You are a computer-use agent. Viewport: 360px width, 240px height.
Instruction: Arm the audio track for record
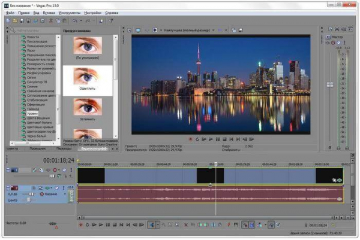tap(34, 188)
